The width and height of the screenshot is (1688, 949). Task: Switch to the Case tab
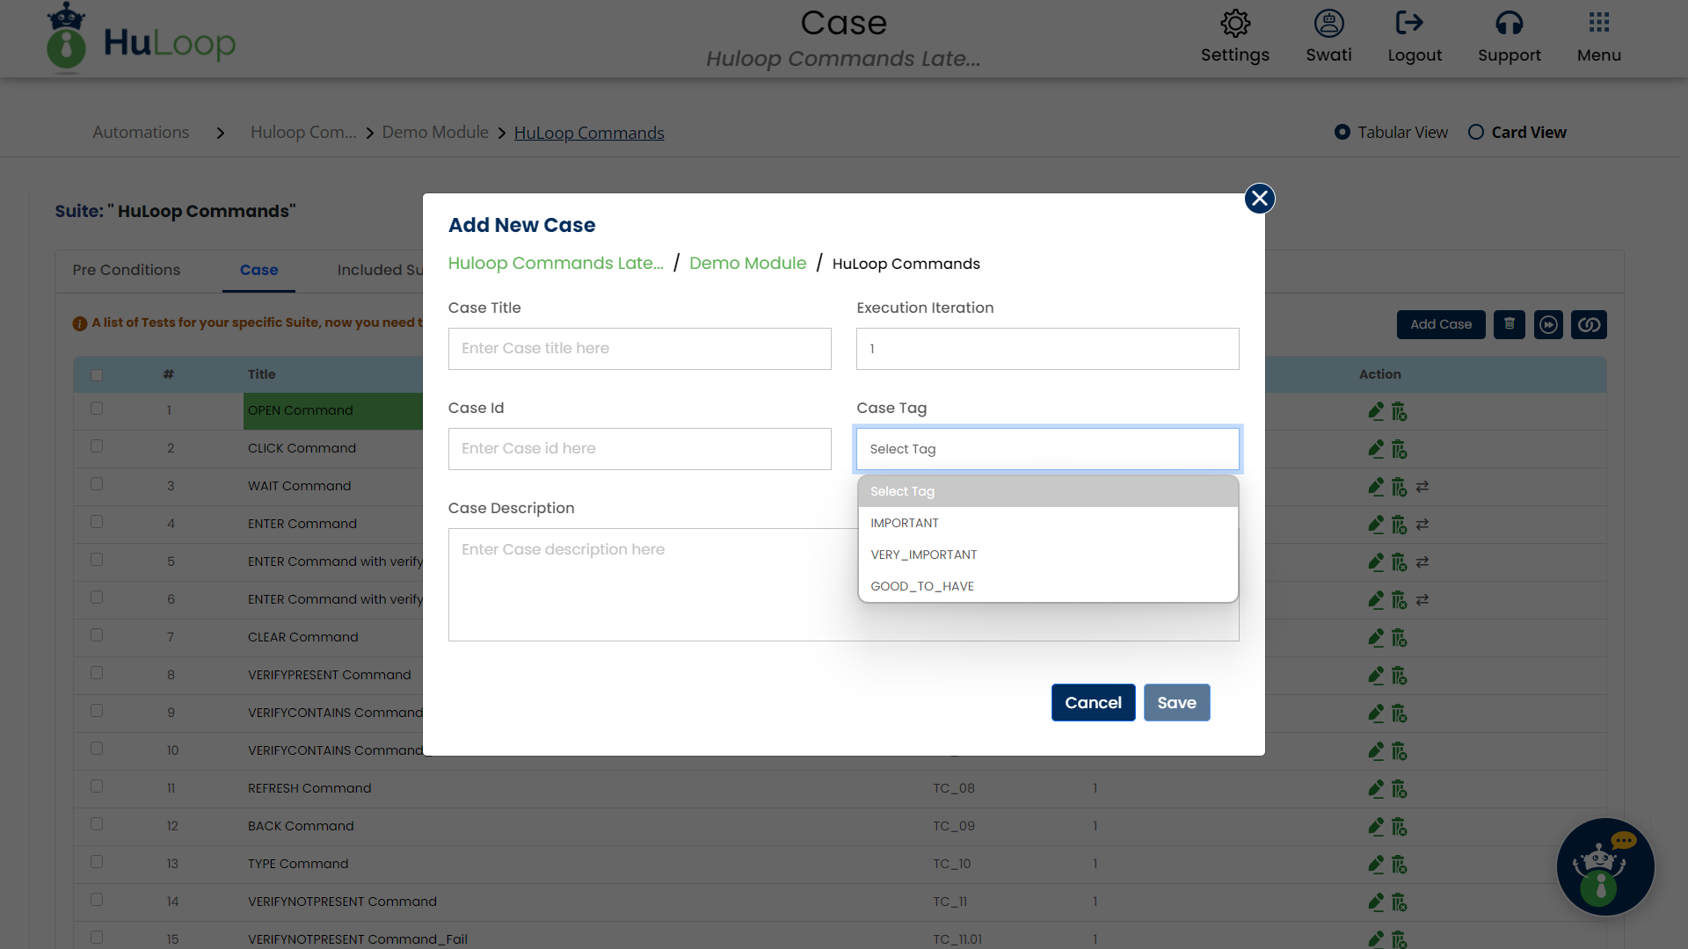pos(258,270)
